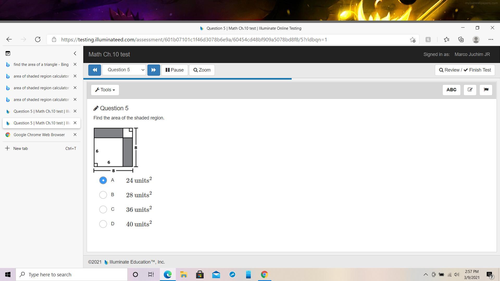Click the ABC strikethrough answer eliminator icon
The width and height of the screenshot is (500, 281).
pos(451,90)
